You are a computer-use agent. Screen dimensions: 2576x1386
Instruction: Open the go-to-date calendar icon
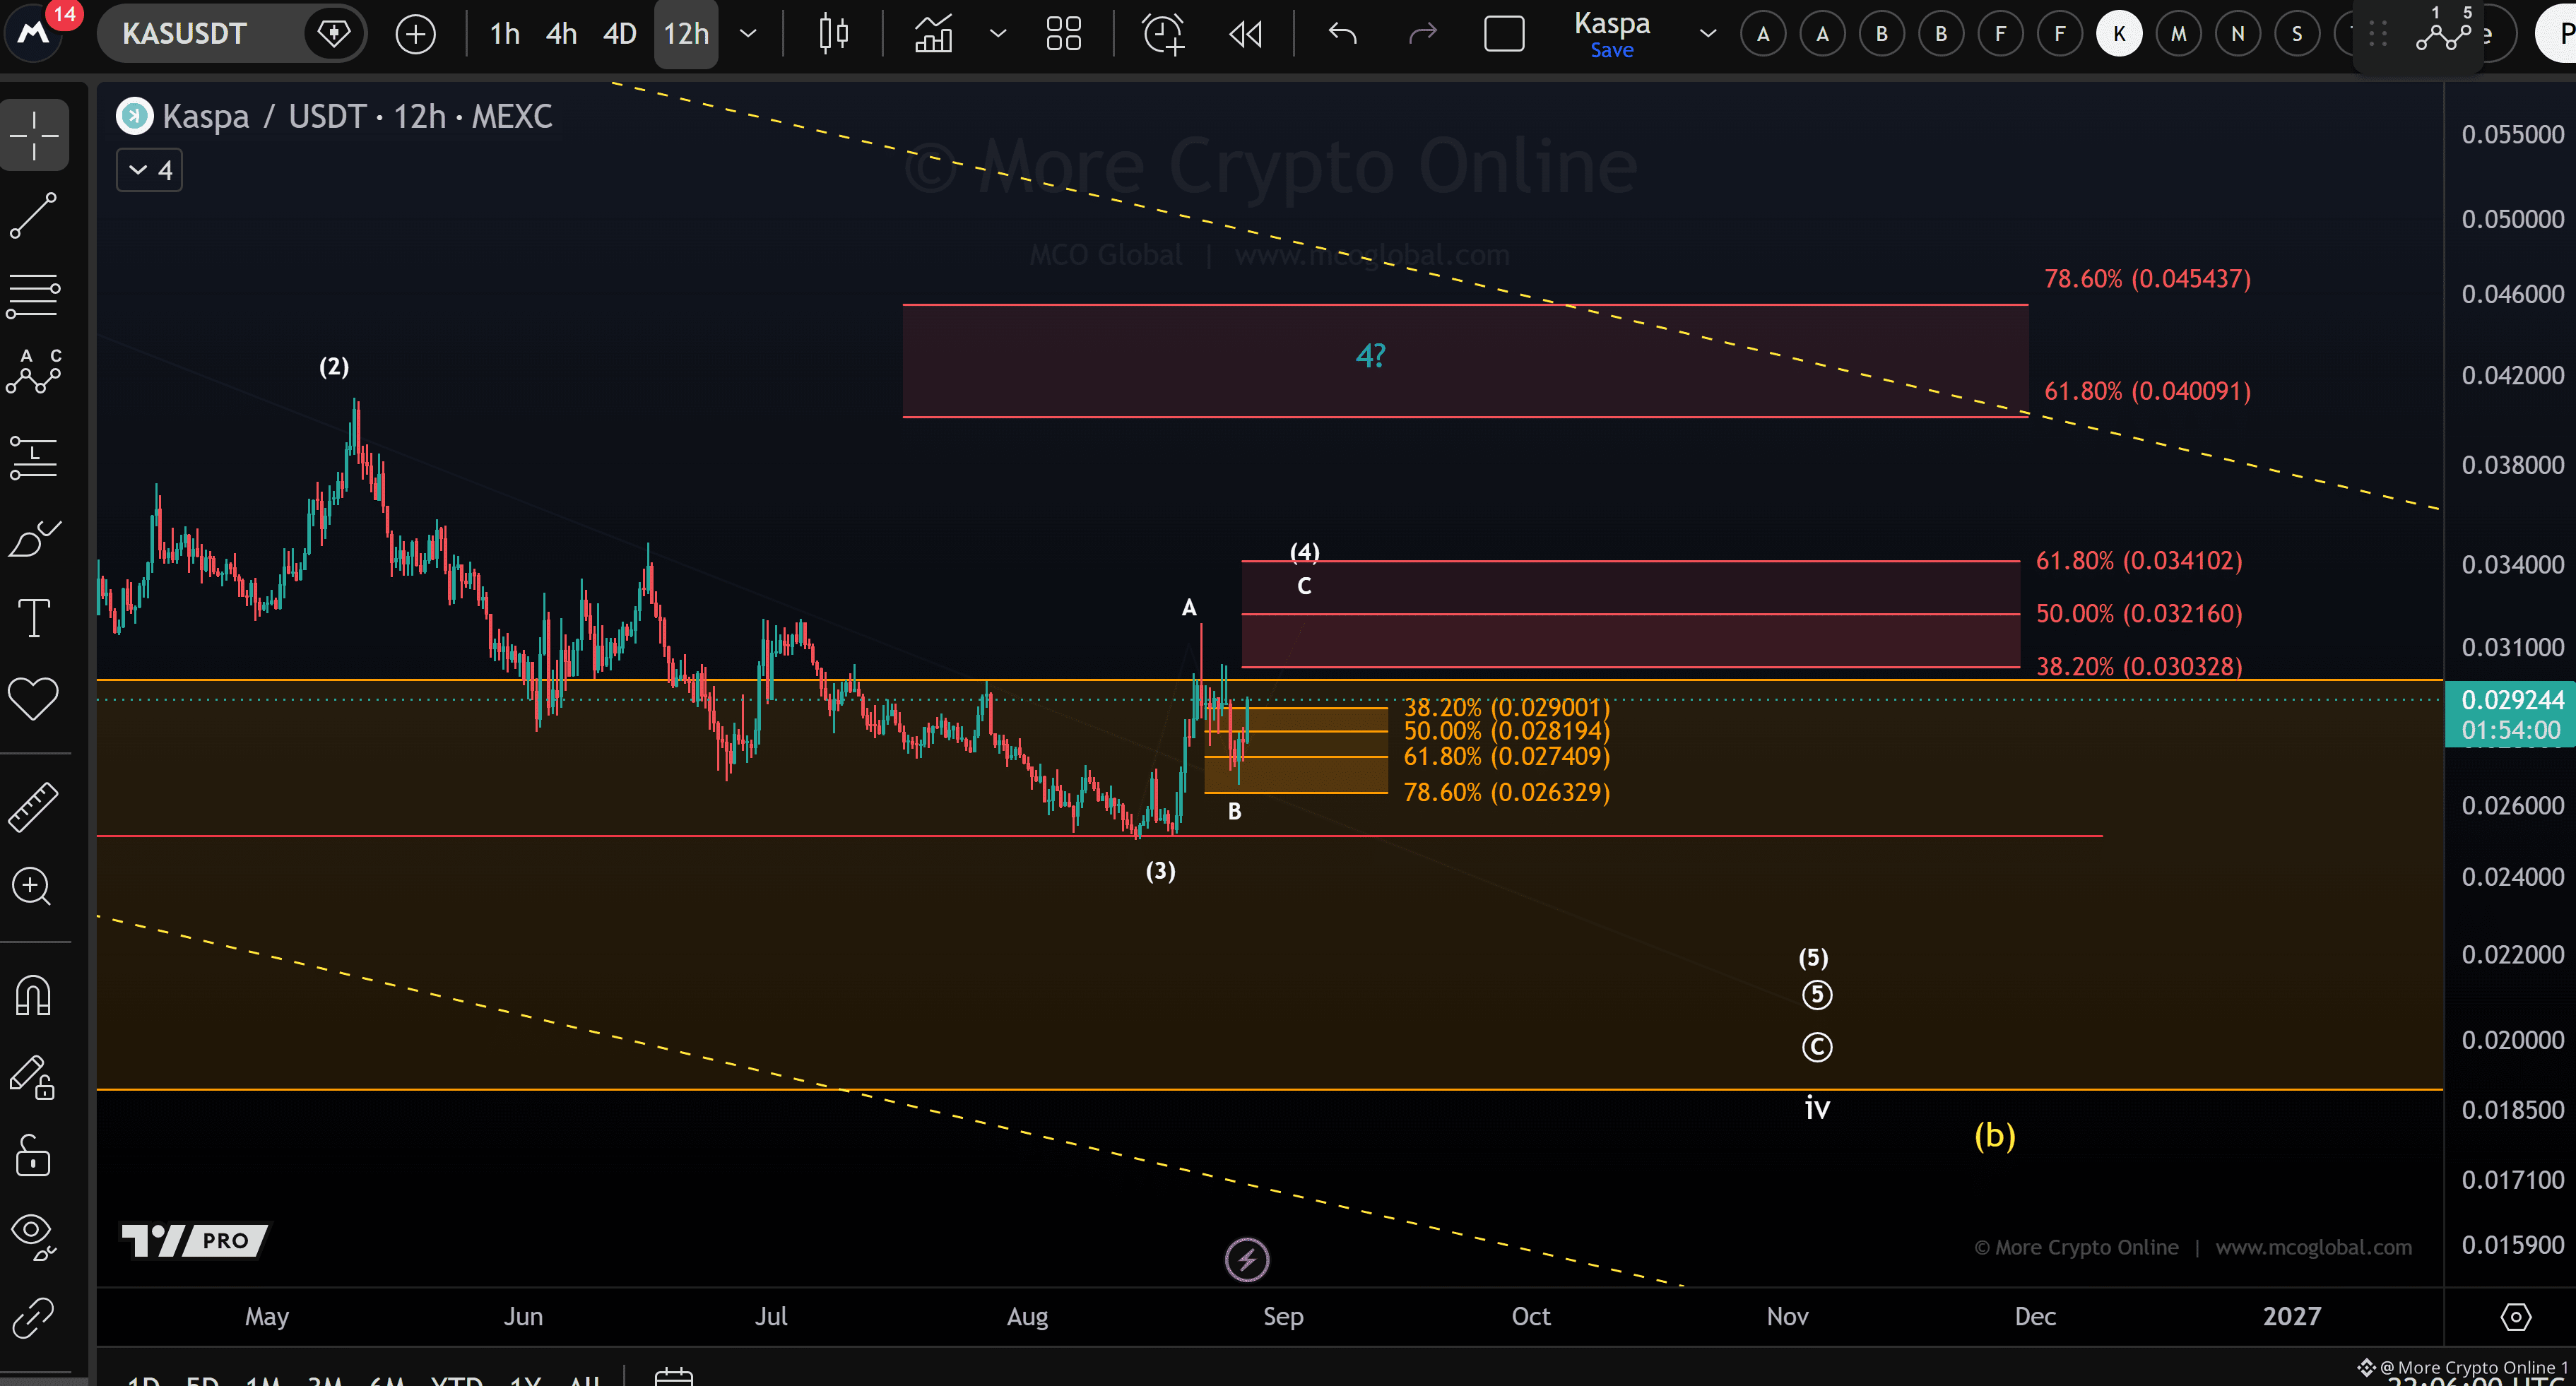pos(673,1377)
